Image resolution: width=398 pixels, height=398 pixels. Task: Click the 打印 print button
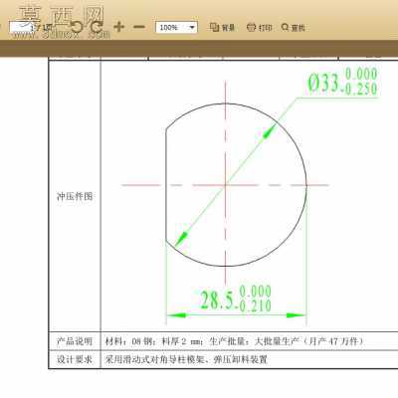pos(260,27)
